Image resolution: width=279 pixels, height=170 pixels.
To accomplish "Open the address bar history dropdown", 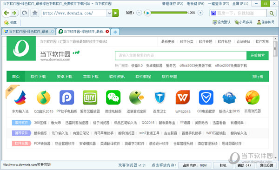I will [x=109, y=13].
